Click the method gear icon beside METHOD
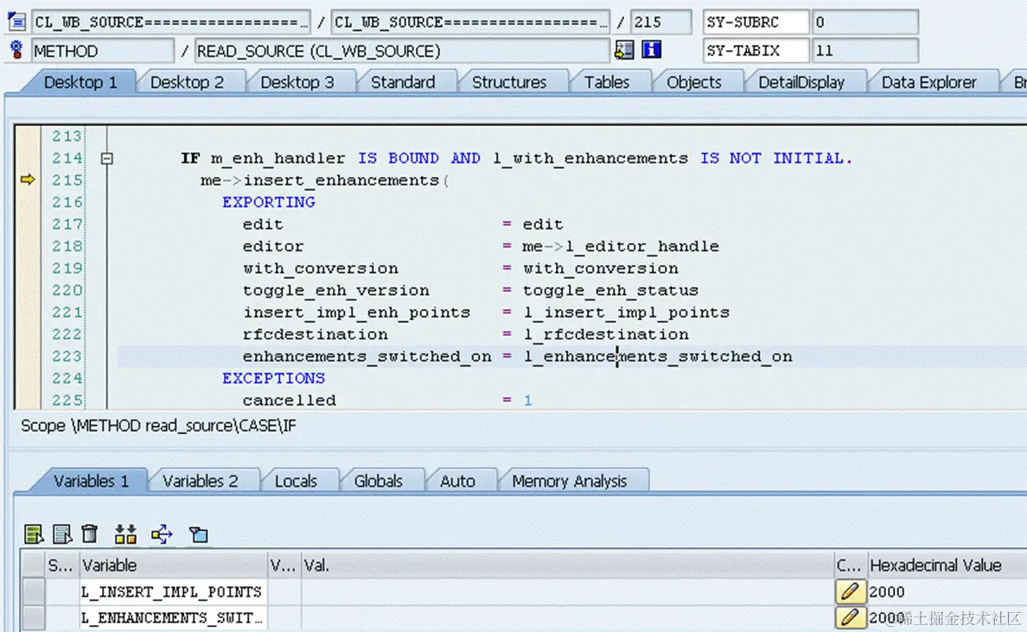1027x632 pixels. click(16, 50)
